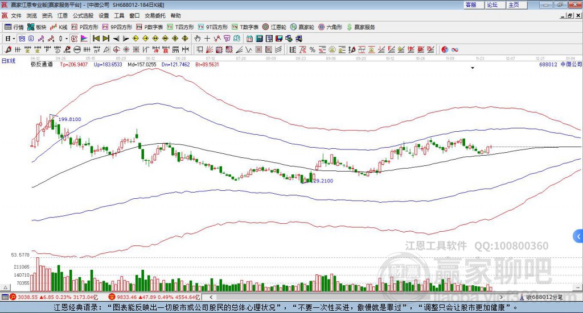Jump to first bar icon
Viewport: 583px width, 313px height.
(x=96, y=39)
